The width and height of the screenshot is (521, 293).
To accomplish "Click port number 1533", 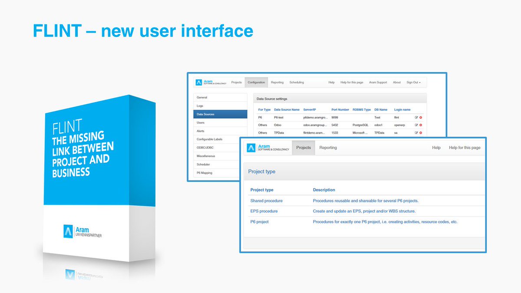I will pyautogui.click(x=335, y=133).
